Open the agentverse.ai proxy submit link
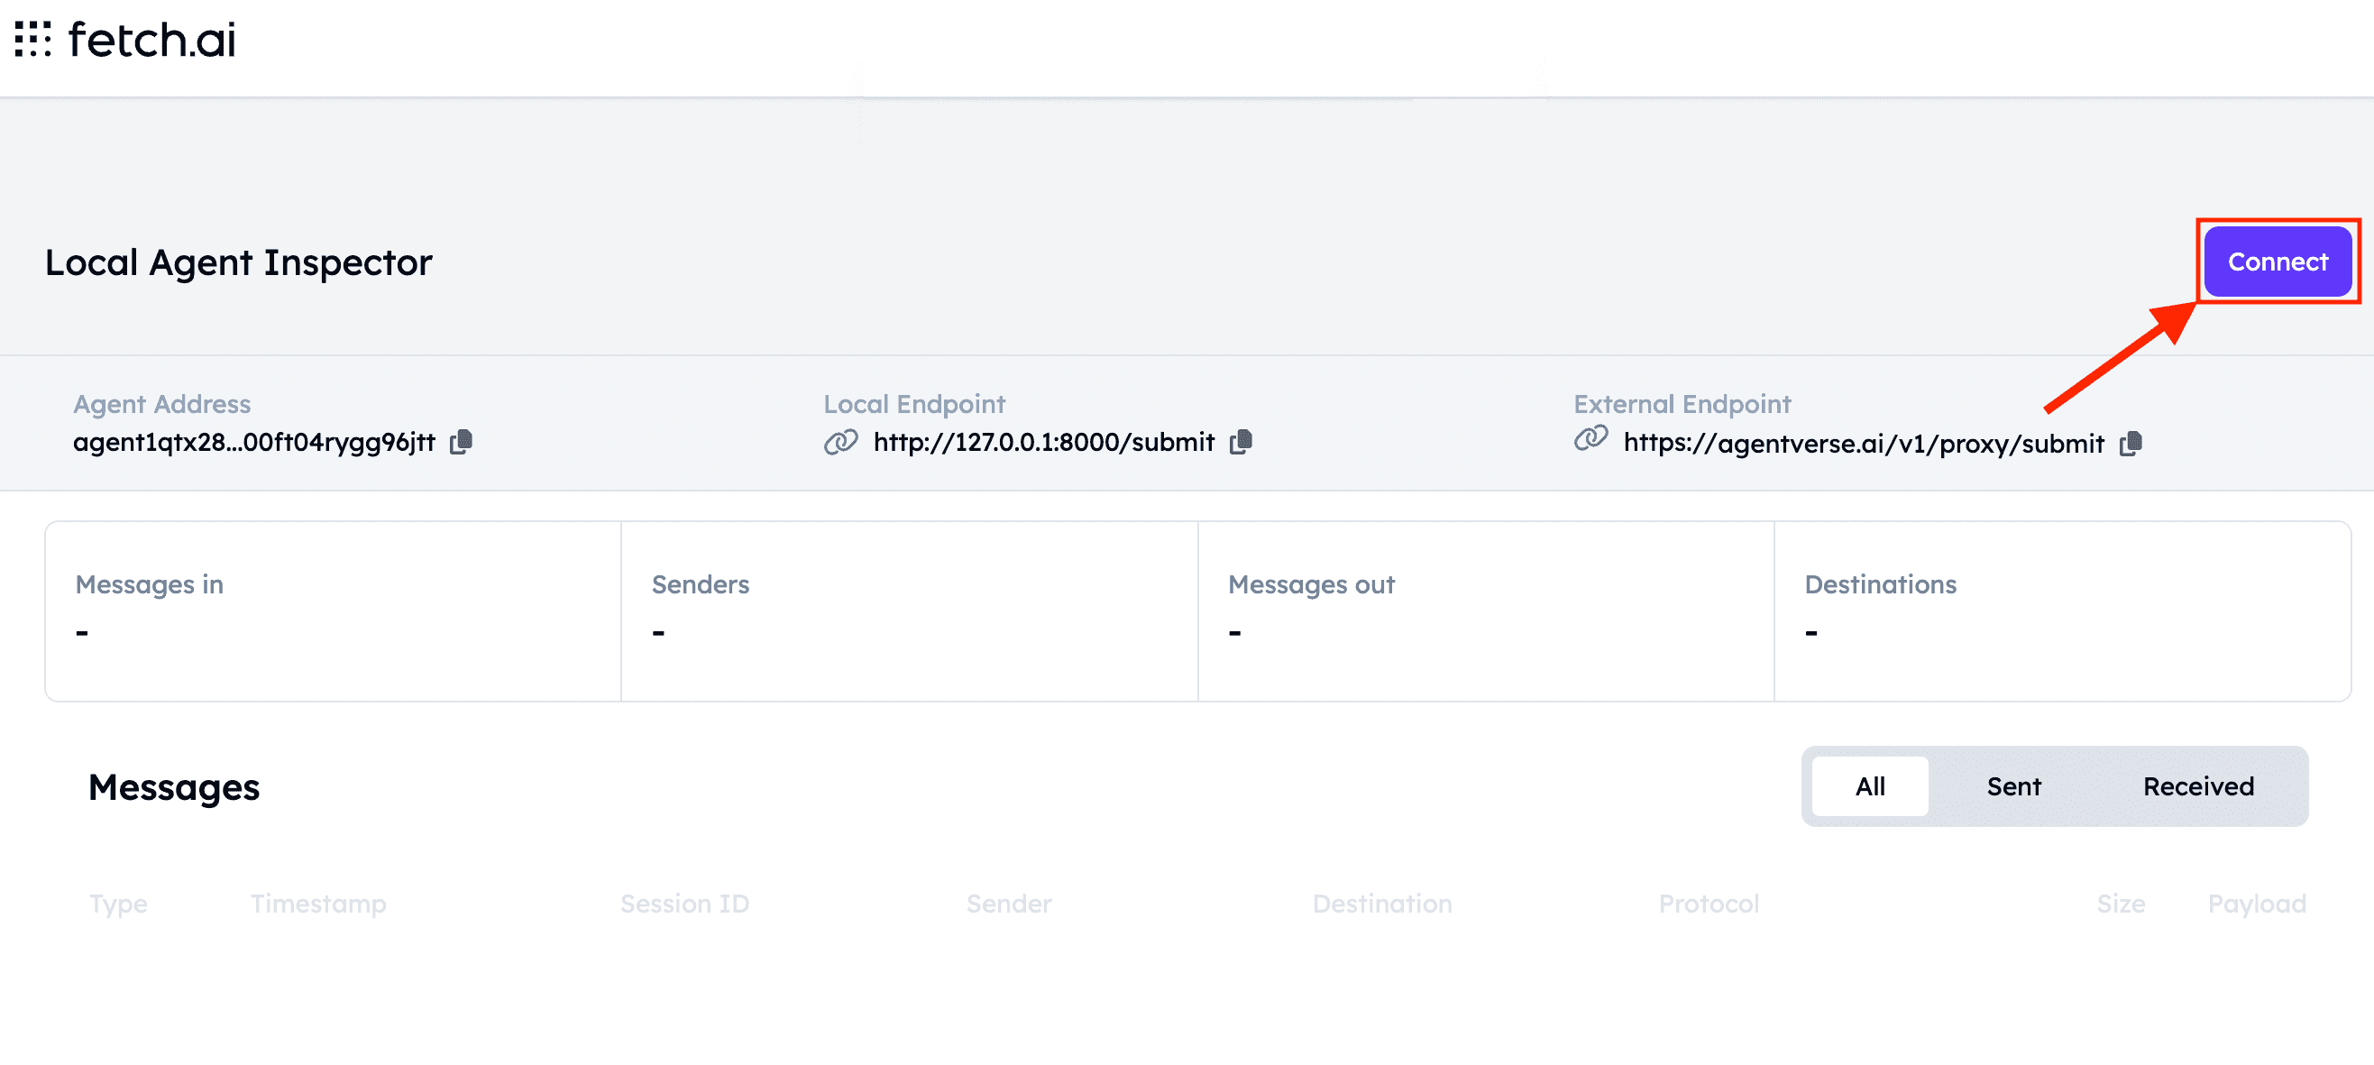This screenshot has height=1065, width=2374. [x=1864, y=445]
